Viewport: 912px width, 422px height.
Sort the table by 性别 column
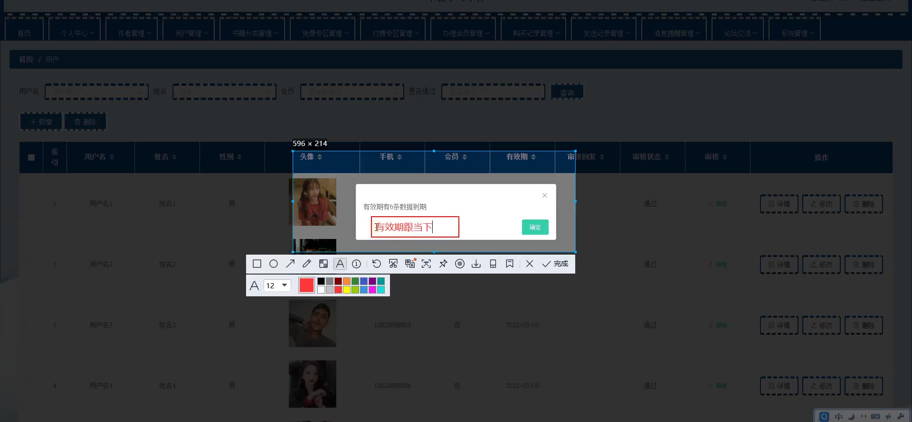(239, 157)
